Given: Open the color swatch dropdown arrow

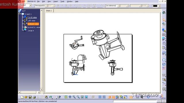Looking at the screenshot, I should 159,6.
